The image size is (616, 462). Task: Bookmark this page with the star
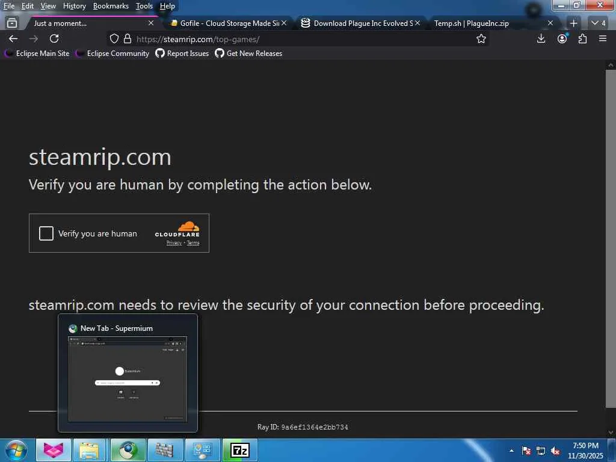click(481, 38)
